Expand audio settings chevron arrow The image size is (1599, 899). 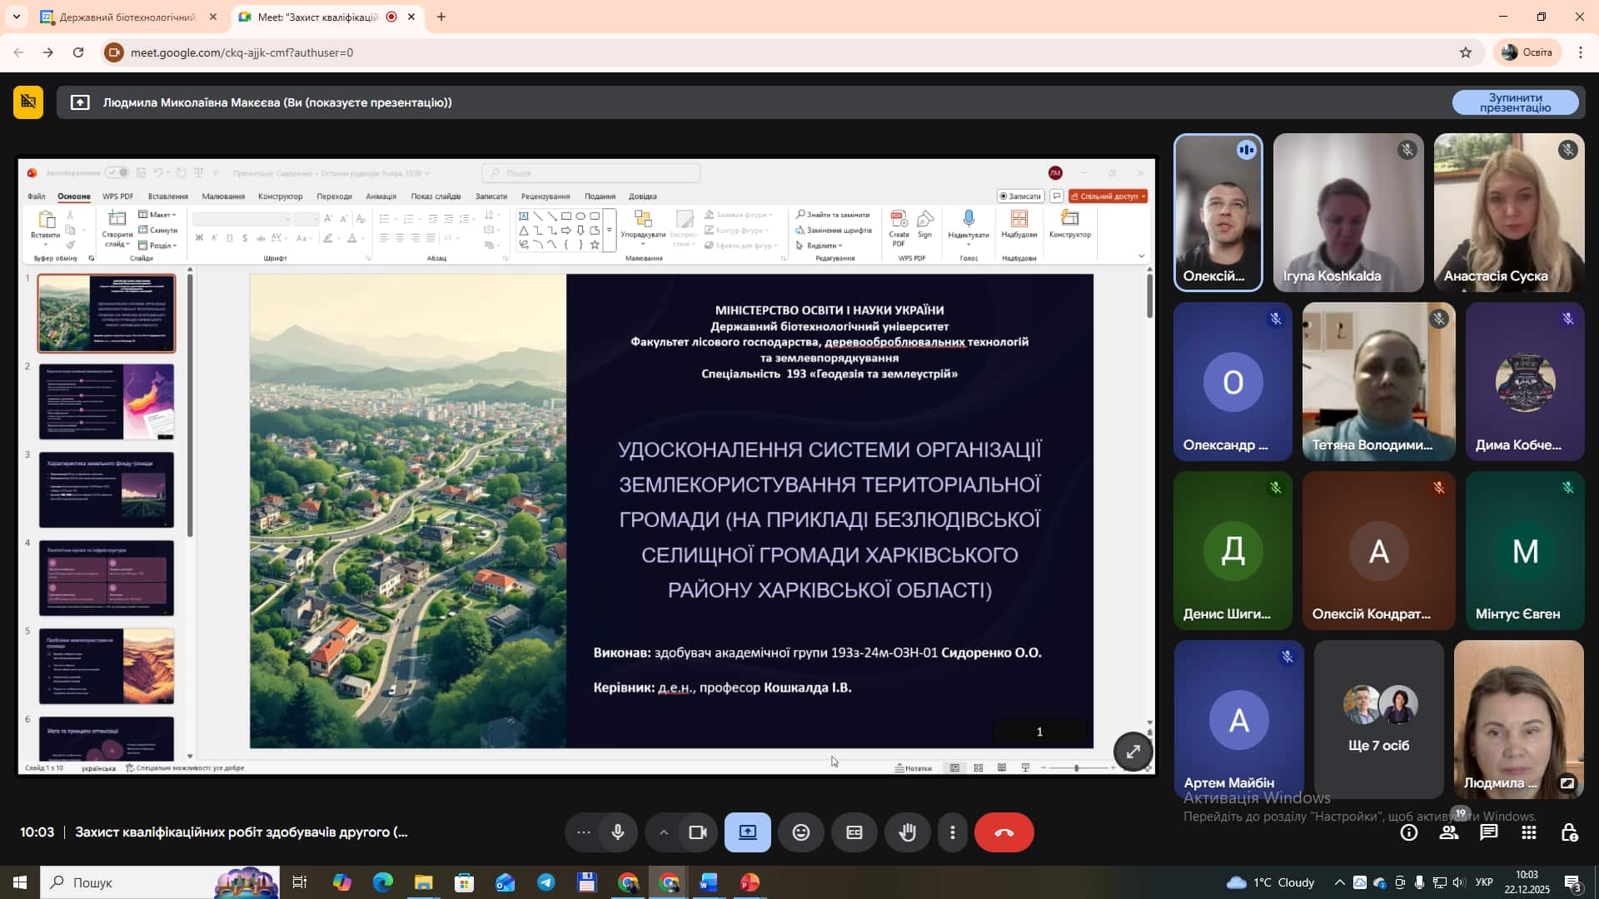[x=664, y=832]
